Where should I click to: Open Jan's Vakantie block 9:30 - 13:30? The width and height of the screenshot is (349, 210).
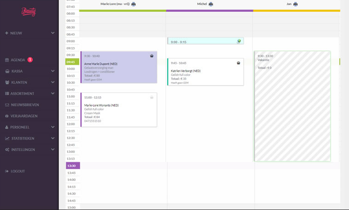(292, 106)
